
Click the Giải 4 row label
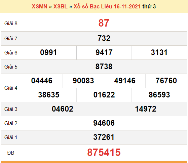(11, 88)
